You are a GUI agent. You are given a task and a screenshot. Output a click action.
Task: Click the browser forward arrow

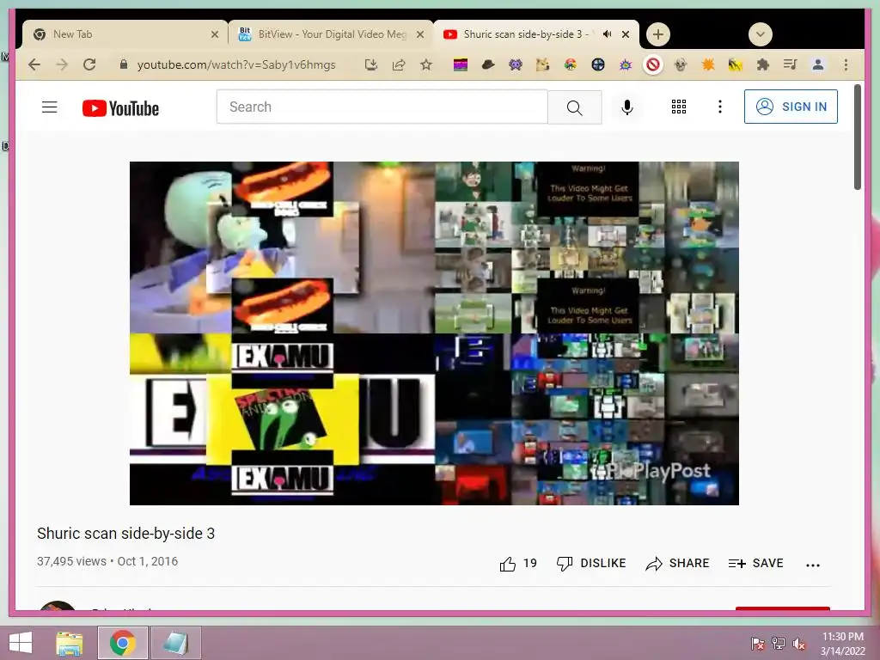coord(62,64)
